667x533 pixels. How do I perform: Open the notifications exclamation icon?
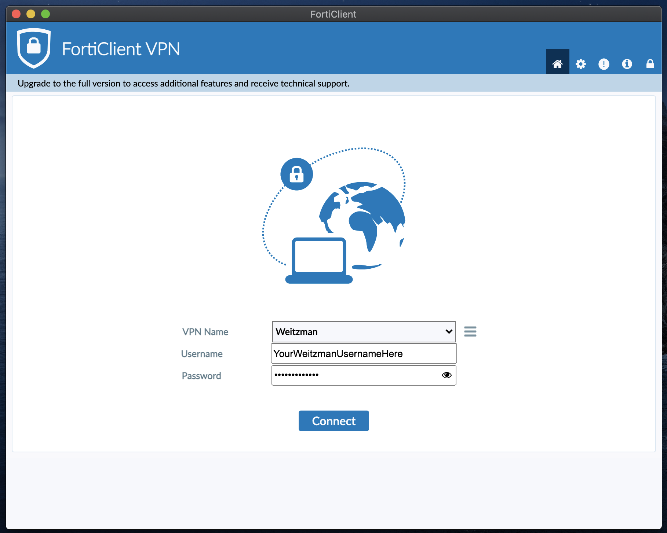point(604,64)
